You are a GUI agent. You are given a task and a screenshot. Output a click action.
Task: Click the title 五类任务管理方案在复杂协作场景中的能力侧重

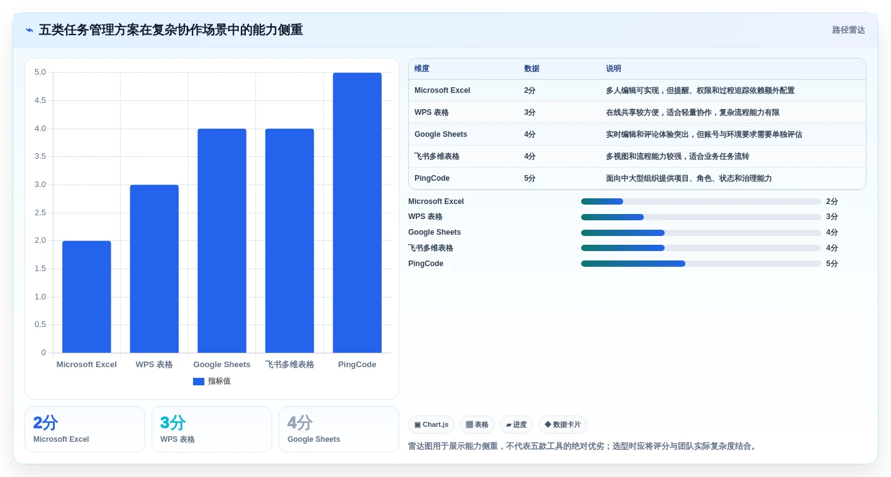click(170, 30)
